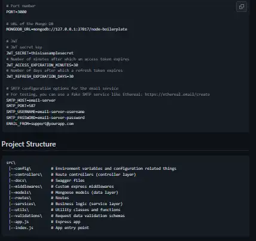
Task: Select the config\ folder row
Action: [93, 169]
